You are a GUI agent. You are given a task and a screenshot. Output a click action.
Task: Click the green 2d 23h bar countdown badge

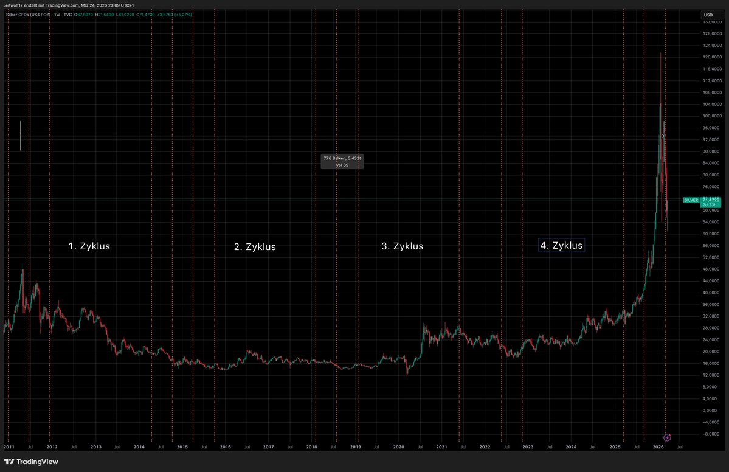click(709, 206)
